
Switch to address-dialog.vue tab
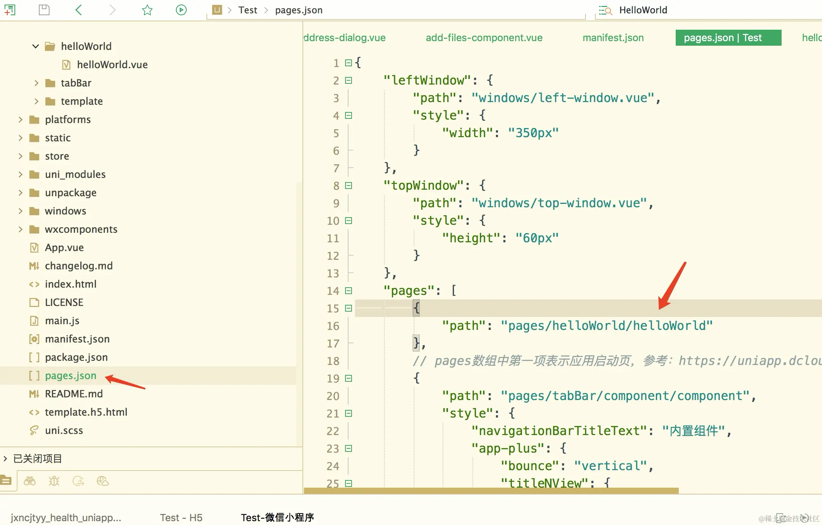click(x=344, y=38)
